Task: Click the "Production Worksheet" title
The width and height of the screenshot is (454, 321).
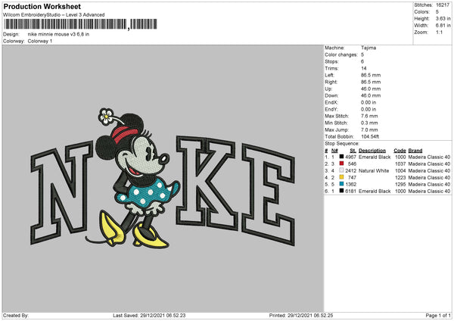Action: click(x=42, y=6)
